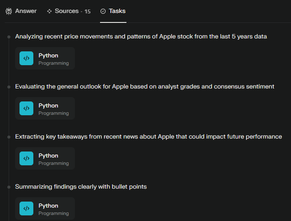Click the sources count number 15
This screenshot has height=221, width=291.
87,12
